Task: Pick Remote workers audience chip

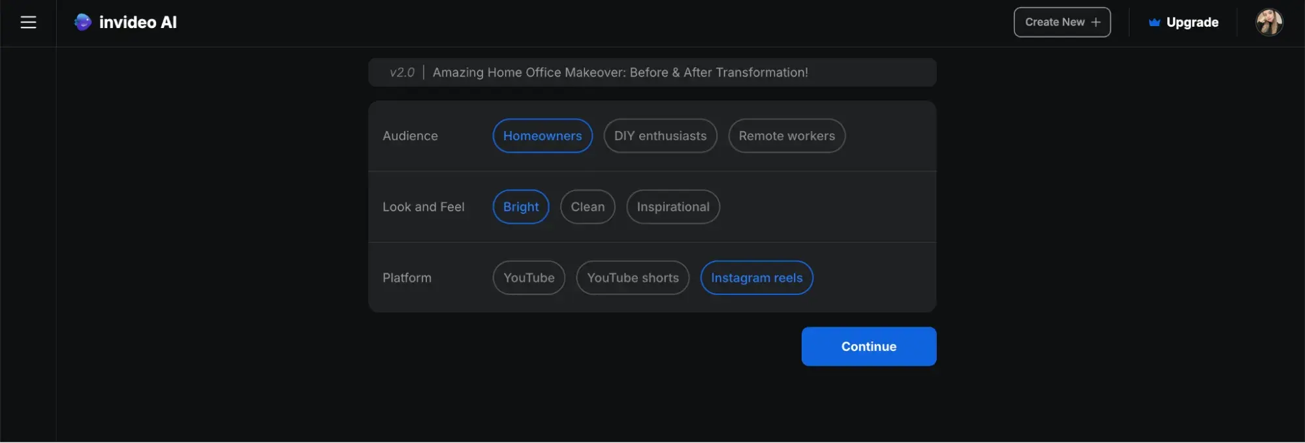Action: (787, 136)
